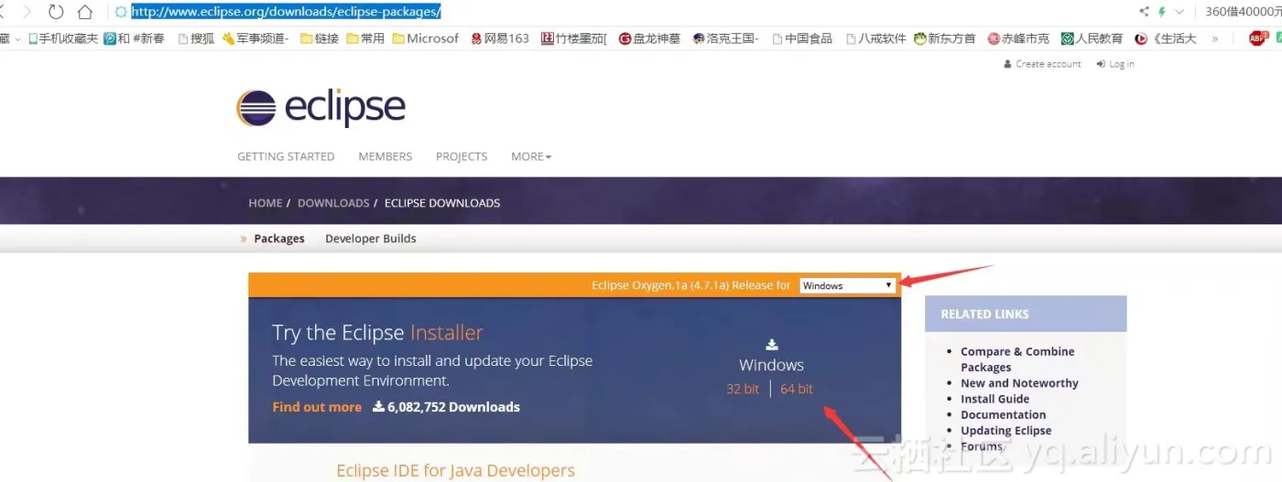The image size is (1282, 482).
Task: Click the 6,082,752 Downloads text
Action: click(x=446, y=407)
